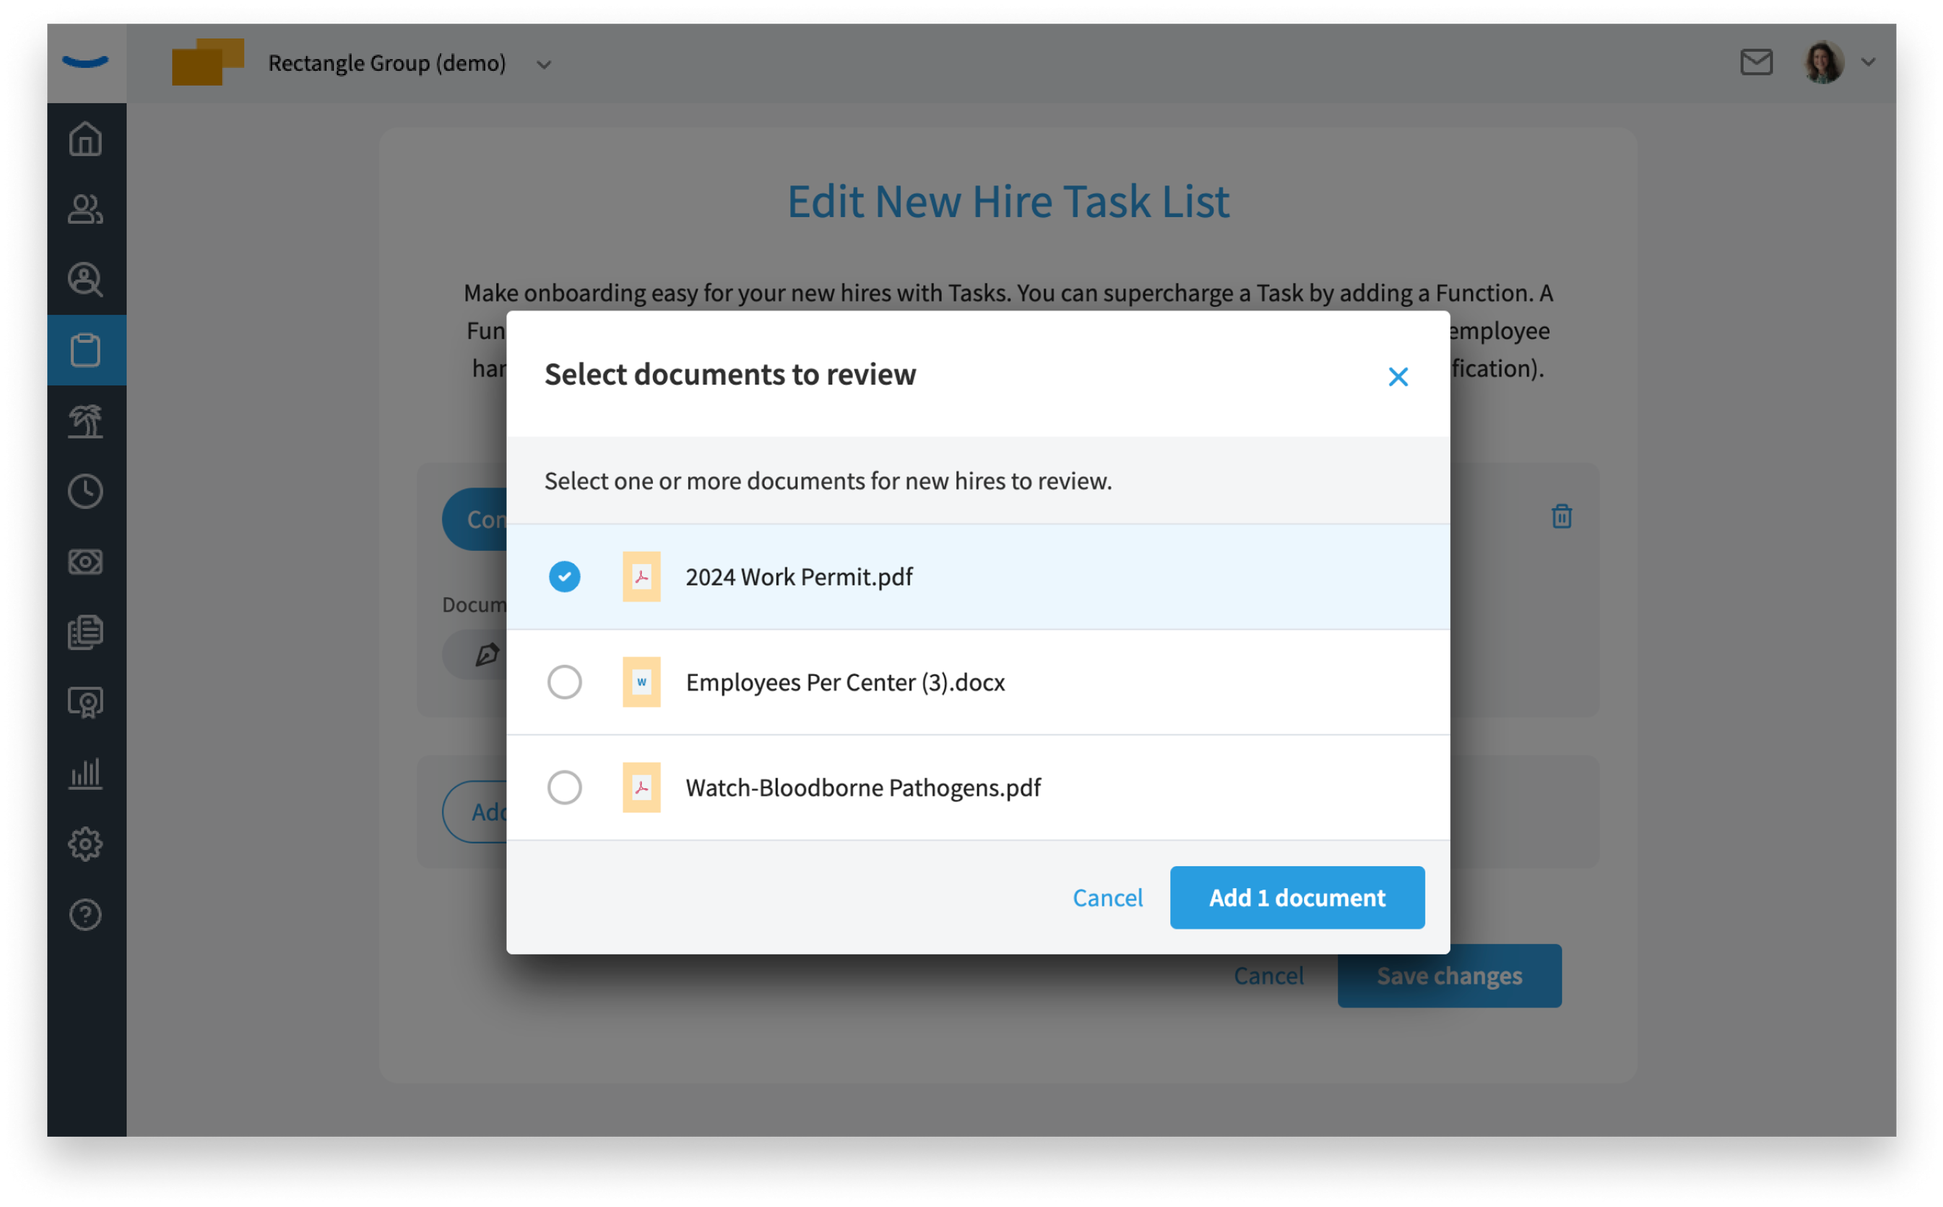Click the Add 1 document button
Image resolution: width=1943 pixels, height=1207 pixels.
[1297, 897]
